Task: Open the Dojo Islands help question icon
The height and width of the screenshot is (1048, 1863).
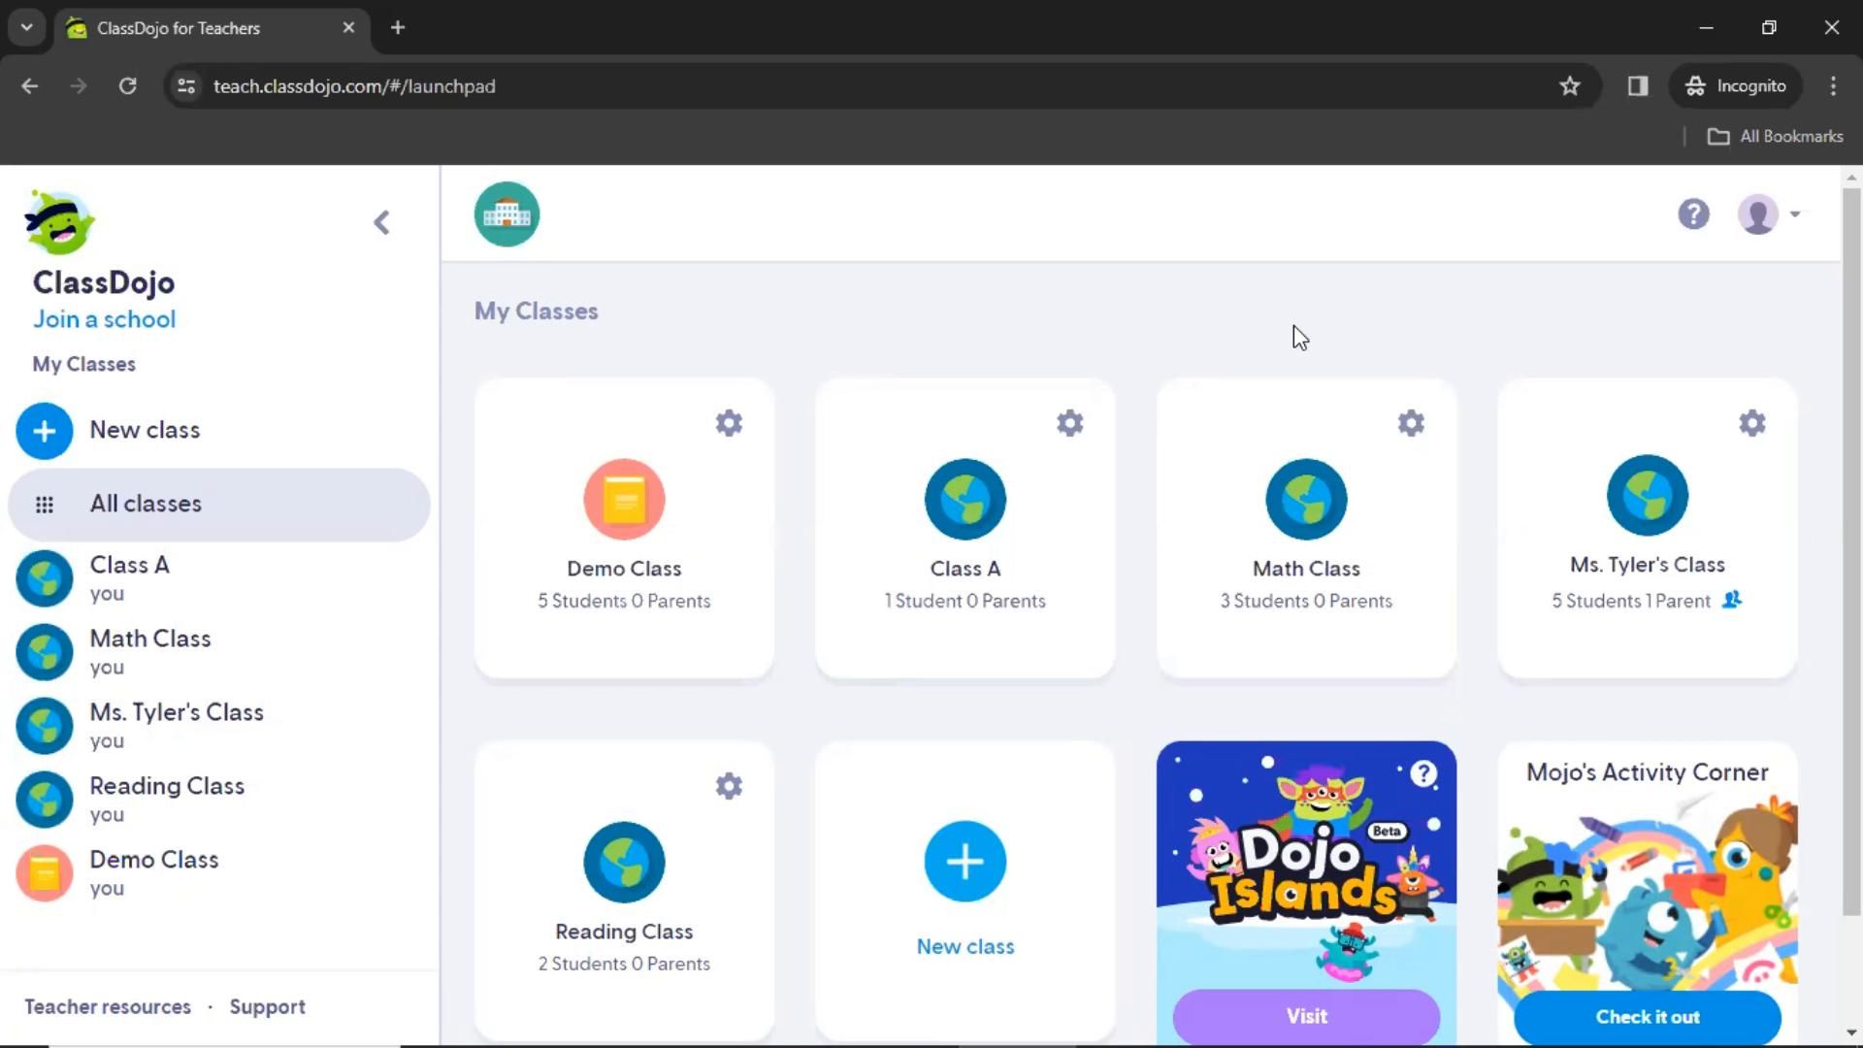Action: [1422, 773]
